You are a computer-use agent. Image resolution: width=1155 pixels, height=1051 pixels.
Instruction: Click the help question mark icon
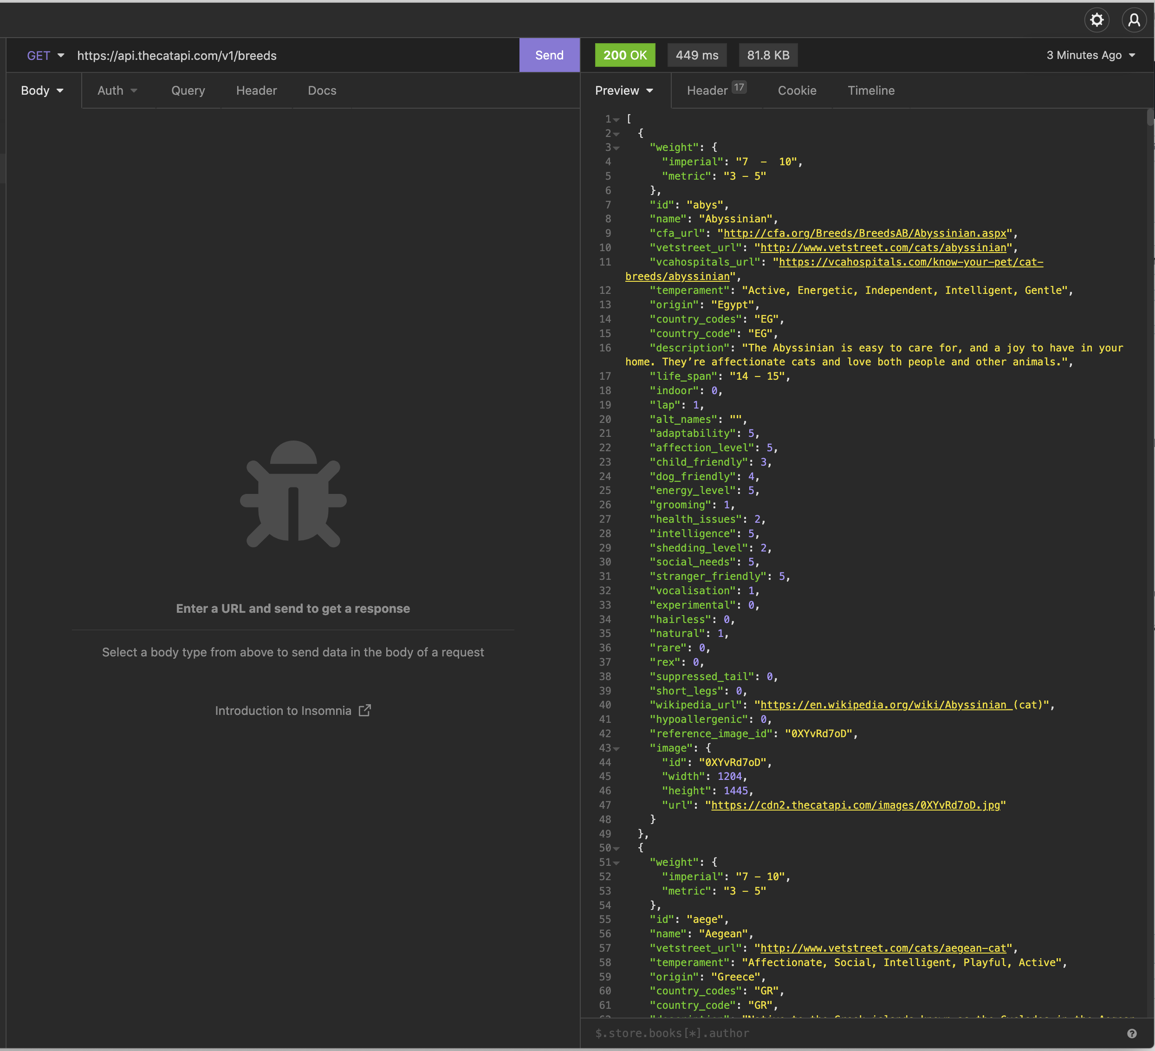tap(1131, 1033)
